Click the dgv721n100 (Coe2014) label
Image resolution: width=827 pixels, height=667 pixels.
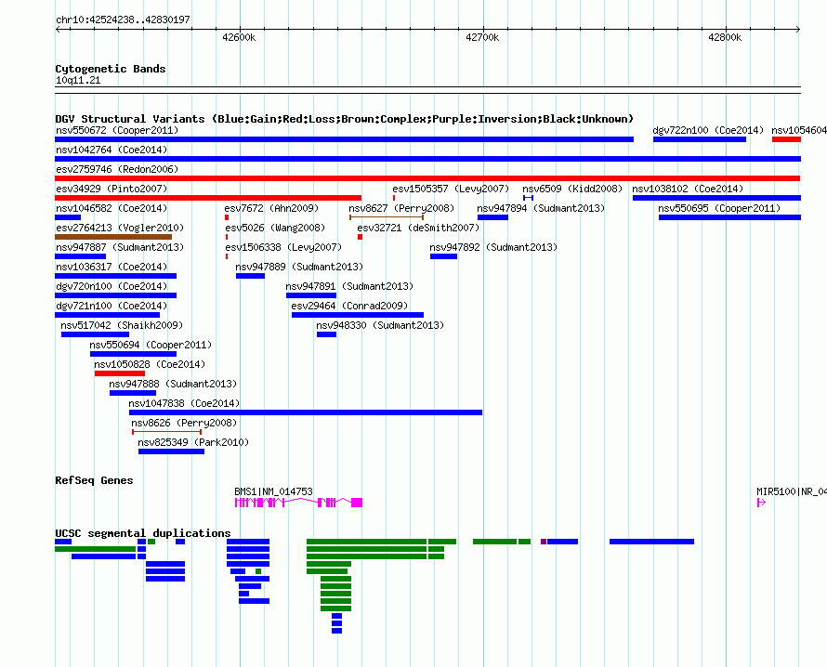112,306
